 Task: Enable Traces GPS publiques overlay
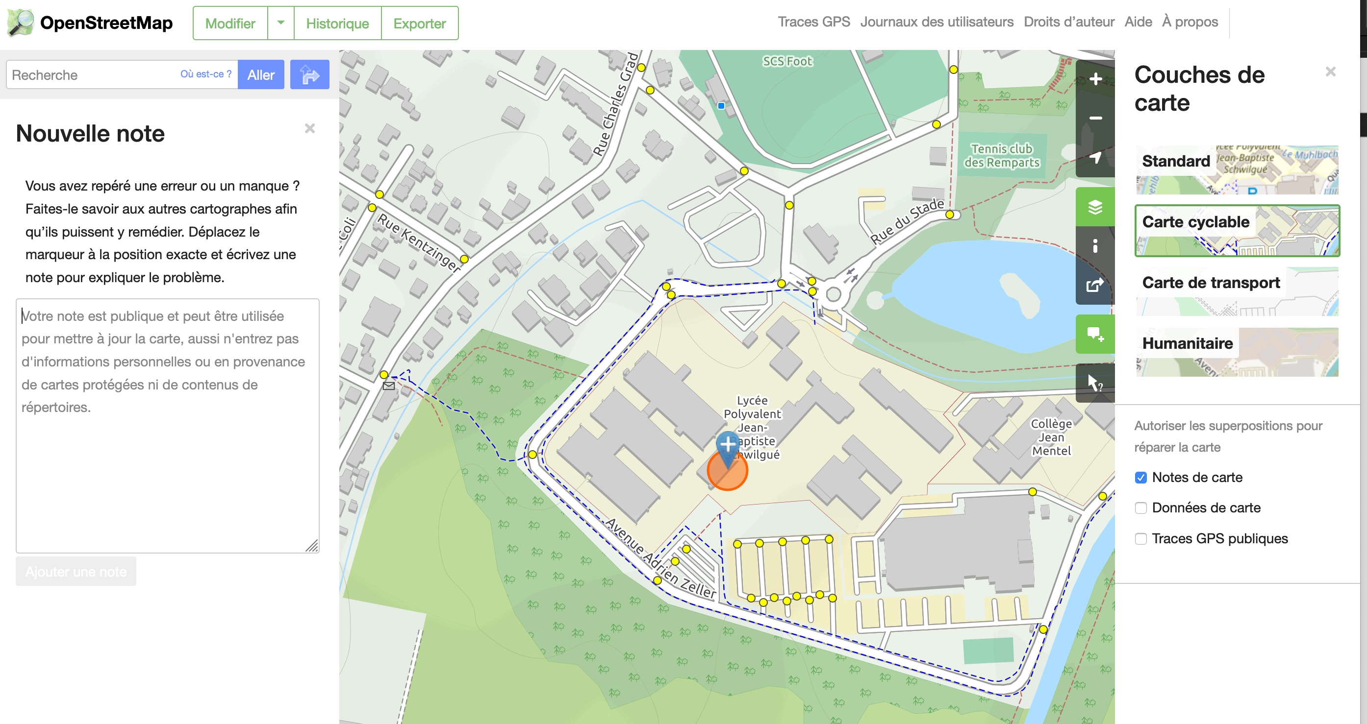[1140, 538]
